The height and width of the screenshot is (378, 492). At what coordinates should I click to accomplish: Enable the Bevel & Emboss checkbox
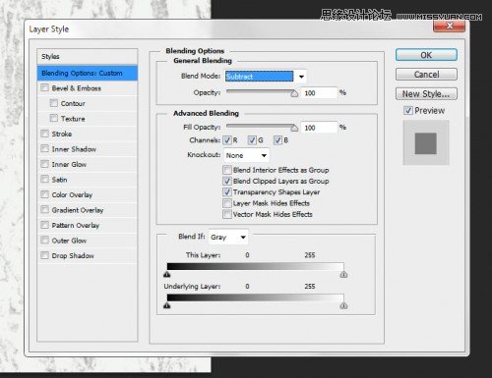coord(44,88)
